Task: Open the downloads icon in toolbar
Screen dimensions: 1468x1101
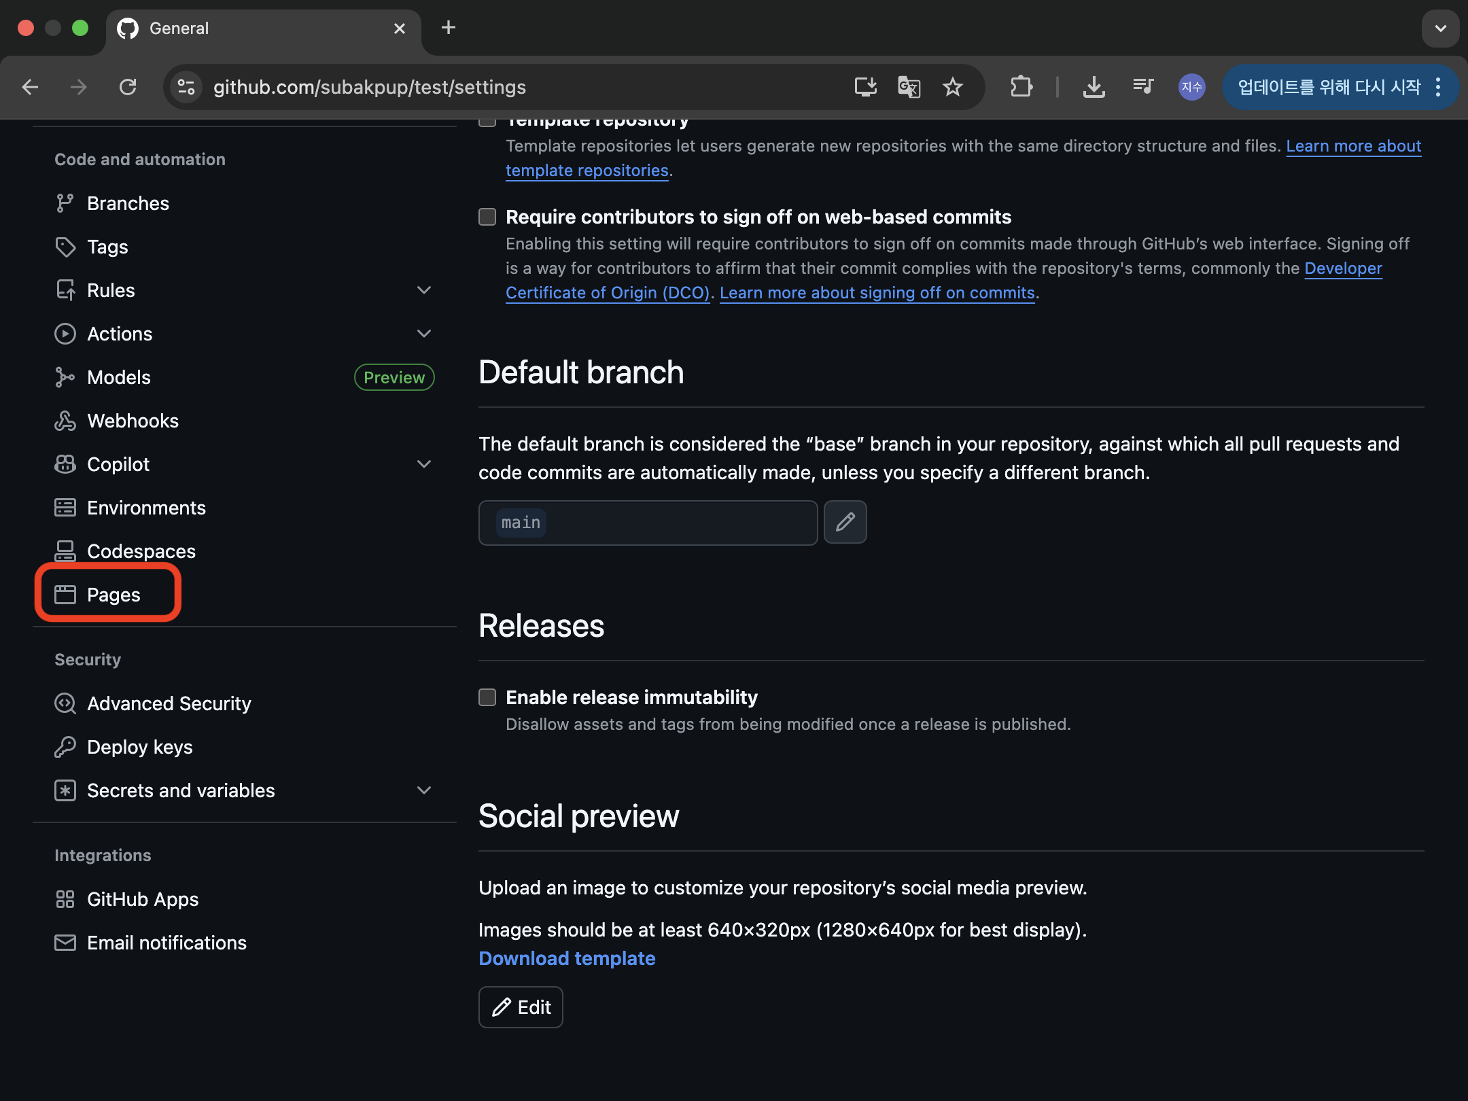Action: click(1094, 87)
